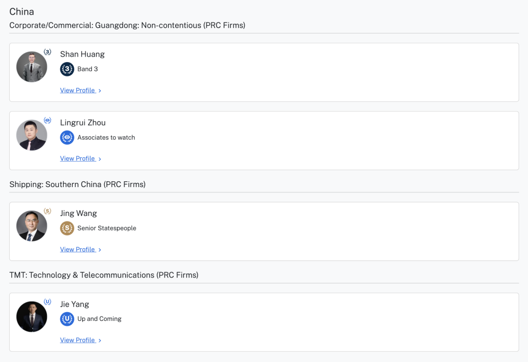Viewport: 528px width, 362px height.
Task: Select the name Jing Wang
Action: [78, 213]
